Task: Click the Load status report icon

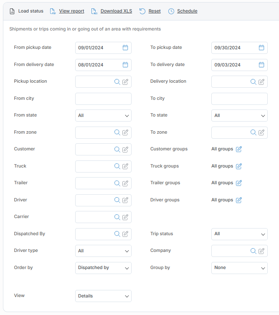Action: click(x=12, y=11)
